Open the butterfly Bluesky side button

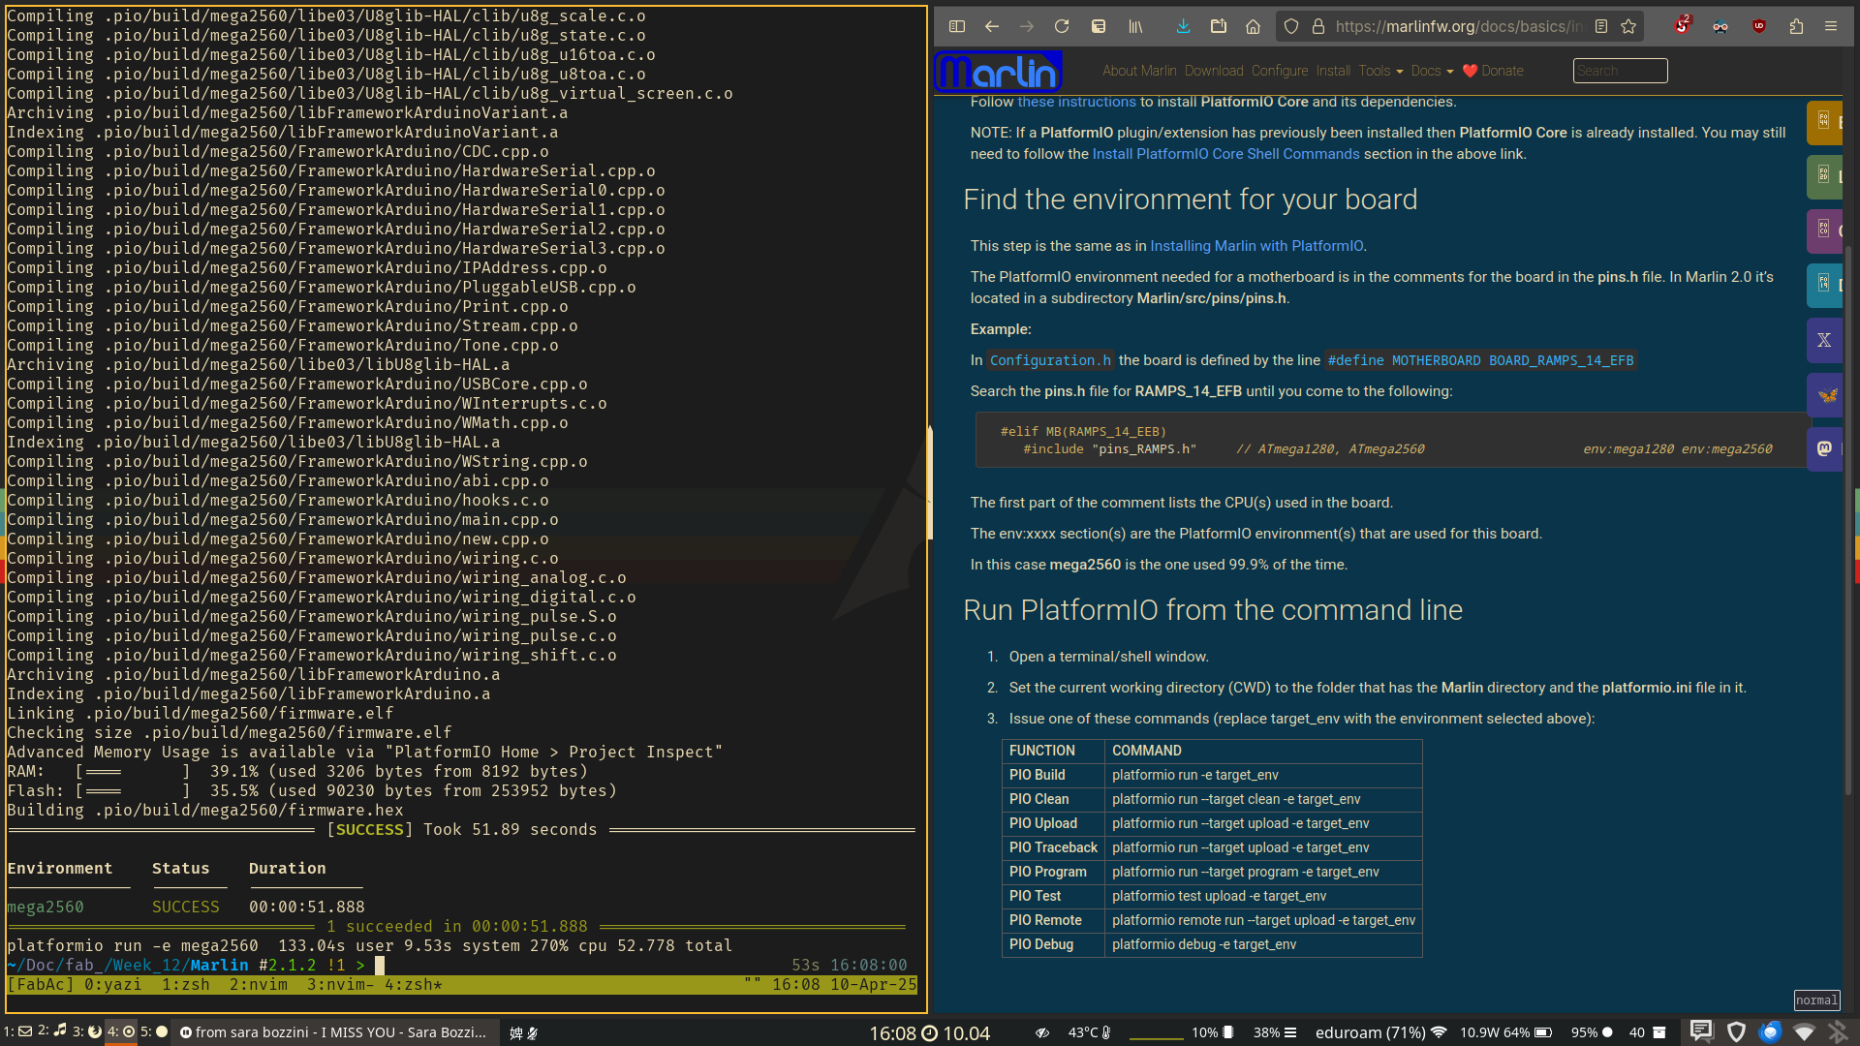(x=1824, y=394)
